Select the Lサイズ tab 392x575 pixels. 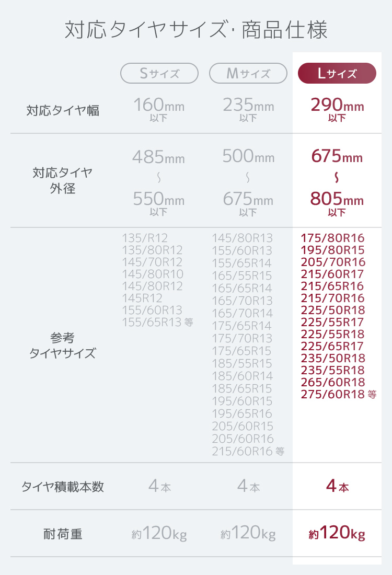point(337,73)
